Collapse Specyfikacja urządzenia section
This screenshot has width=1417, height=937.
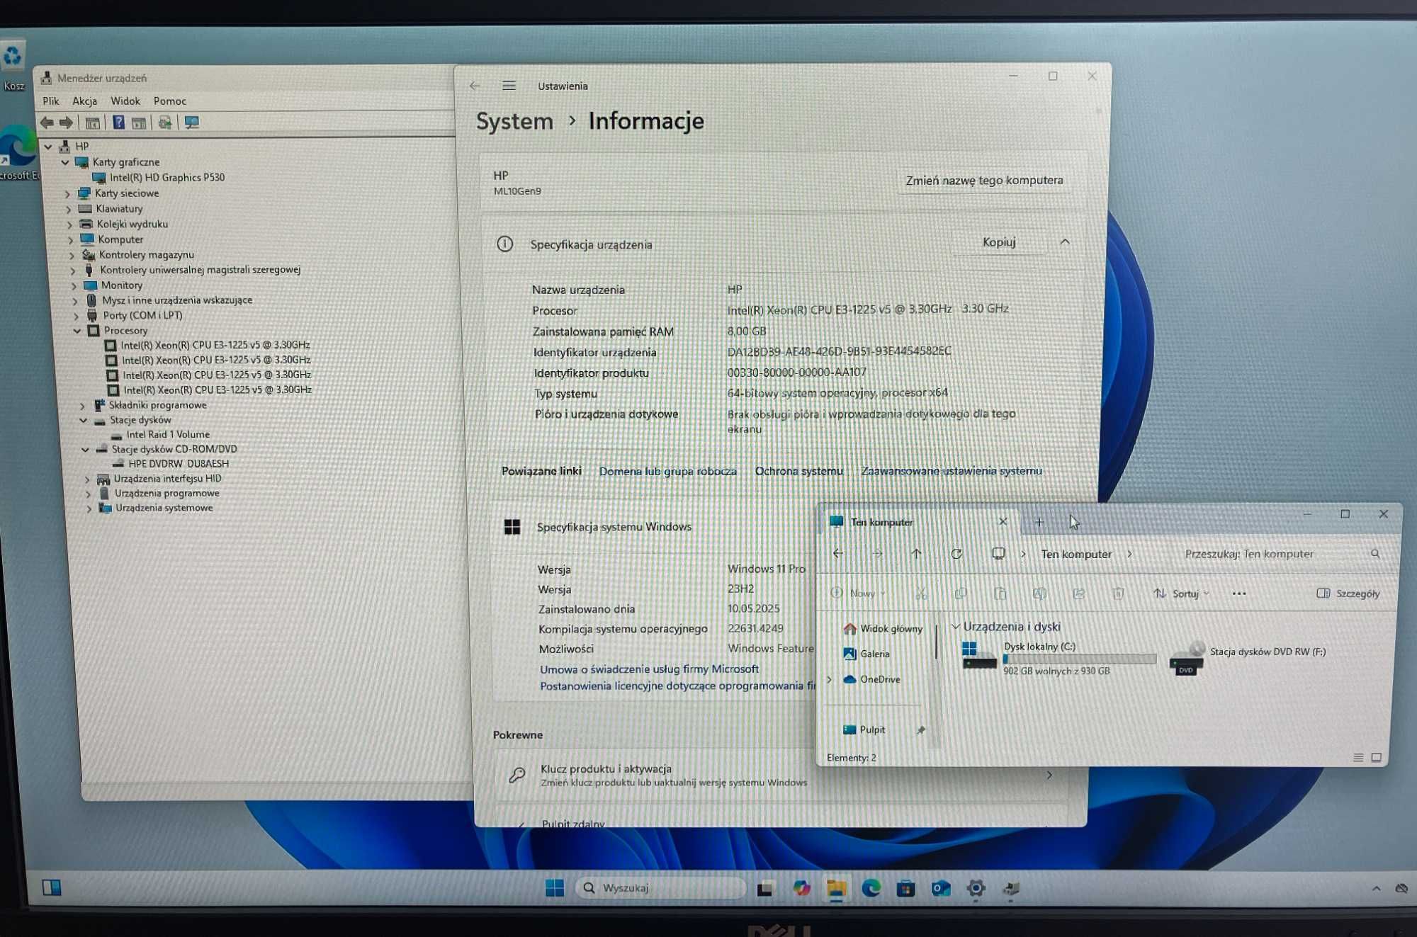tap(1064, 242)
